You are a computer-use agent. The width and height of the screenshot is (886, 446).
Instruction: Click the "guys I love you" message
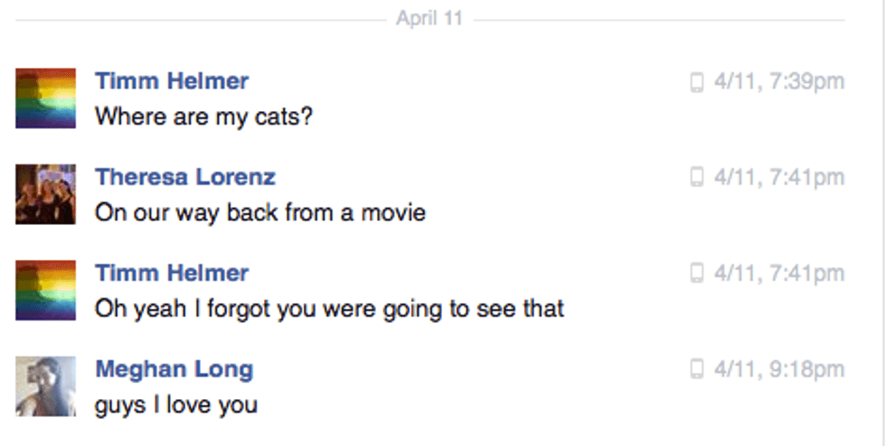tap(176, 404)
